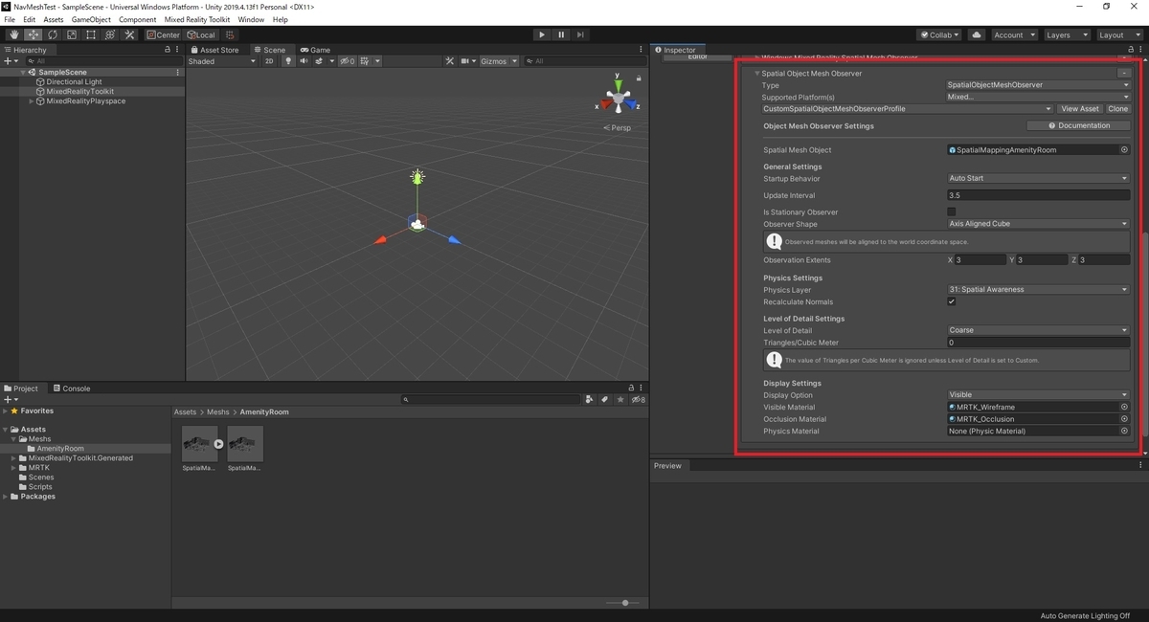
Task: Open Layers dropdown
Action: [x=1066, y=34]
